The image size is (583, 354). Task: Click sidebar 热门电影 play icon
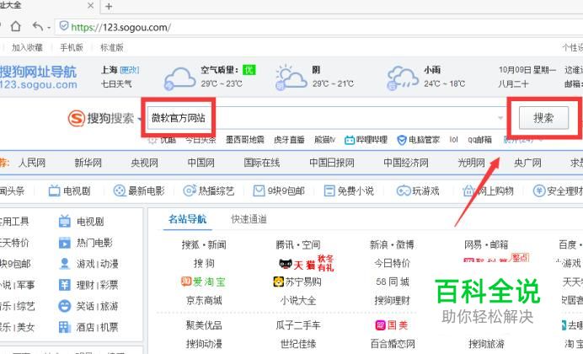pyautogui.click(x=65, y=243)
